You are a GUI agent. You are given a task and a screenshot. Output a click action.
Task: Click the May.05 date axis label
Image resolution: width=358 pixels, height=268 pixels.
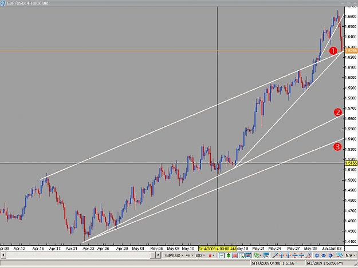156,249
